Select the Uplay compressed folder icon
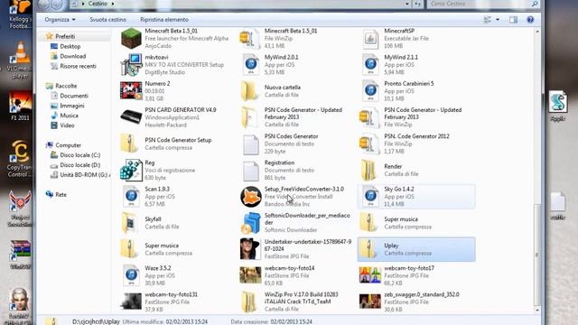 pos(368,249)
